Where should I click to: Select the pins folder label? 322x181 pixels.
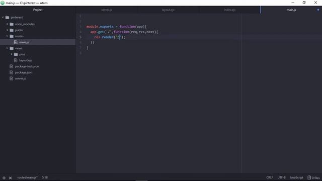22,54
